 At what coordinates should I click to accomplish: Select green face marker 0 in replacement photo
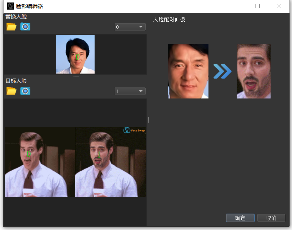[x=77, y=57]
